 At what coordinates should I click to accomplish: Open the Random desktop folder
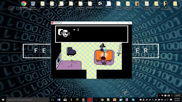coord(137,5)
